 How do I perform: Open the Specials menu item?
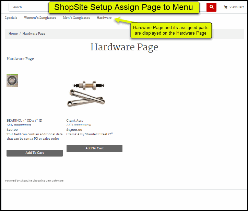click(x=11, y=18)
